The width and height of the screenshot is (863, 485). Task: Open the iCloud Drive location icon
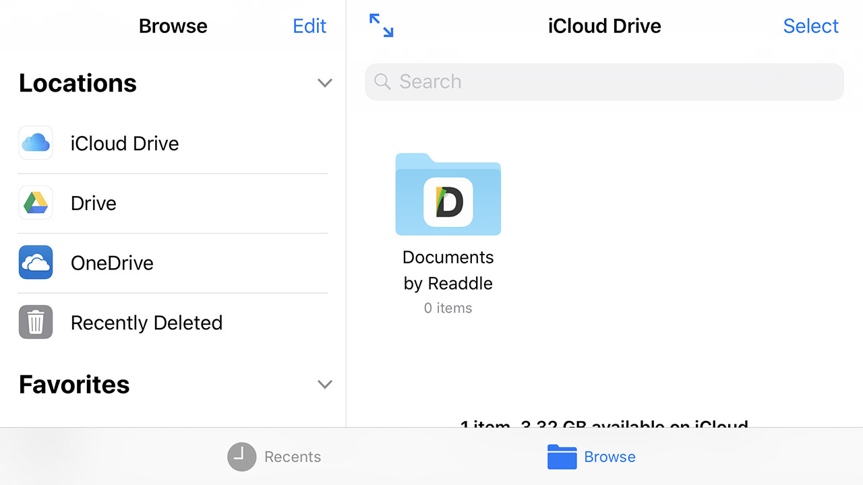pyautogui.click(x=35, y=143)
